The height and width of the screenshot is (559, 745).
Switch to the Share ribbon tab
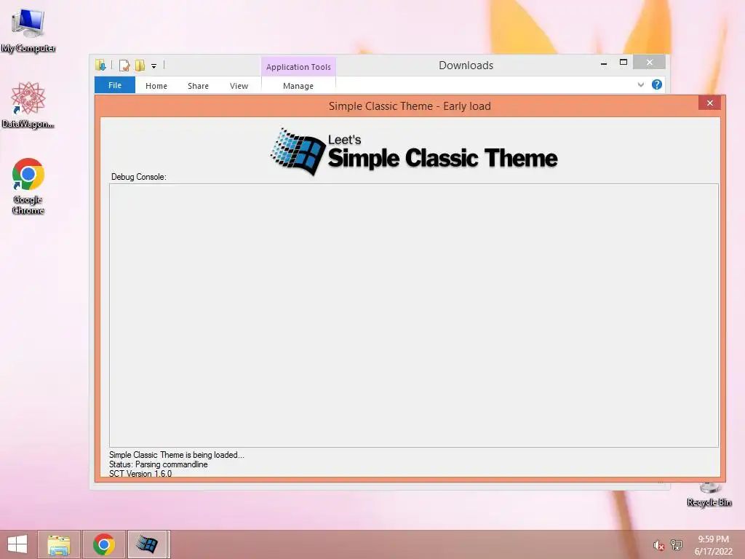[x=198, y=86]
